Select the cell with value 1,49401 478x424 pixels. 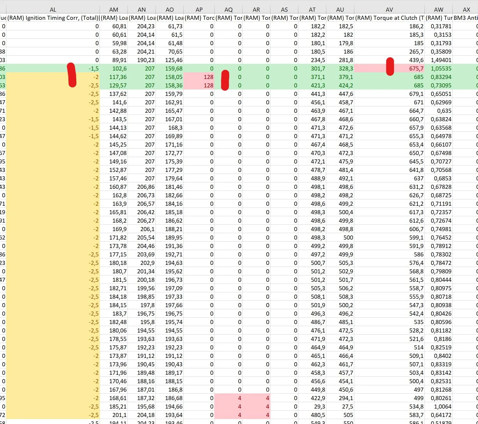438,60
